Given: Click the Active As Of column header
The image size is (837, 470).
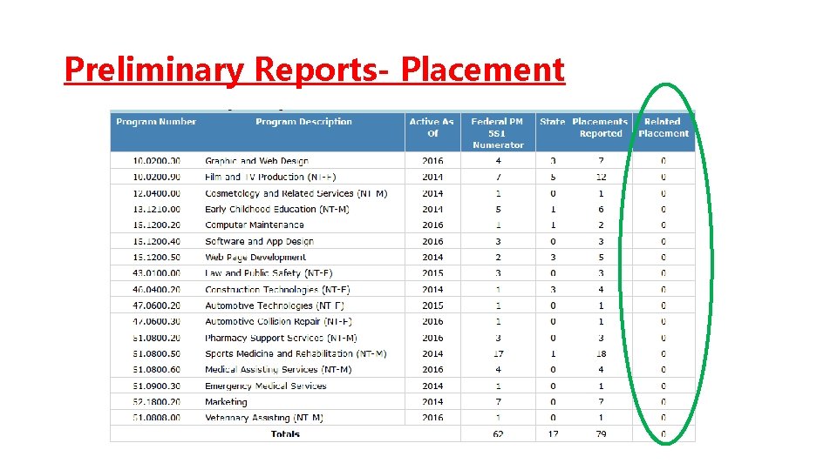Looking at the screenshot, I should pos(432,127).
